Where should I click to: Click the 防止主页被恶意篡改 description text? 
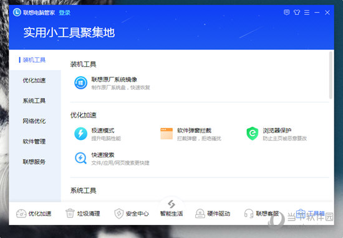click(284, 138)
